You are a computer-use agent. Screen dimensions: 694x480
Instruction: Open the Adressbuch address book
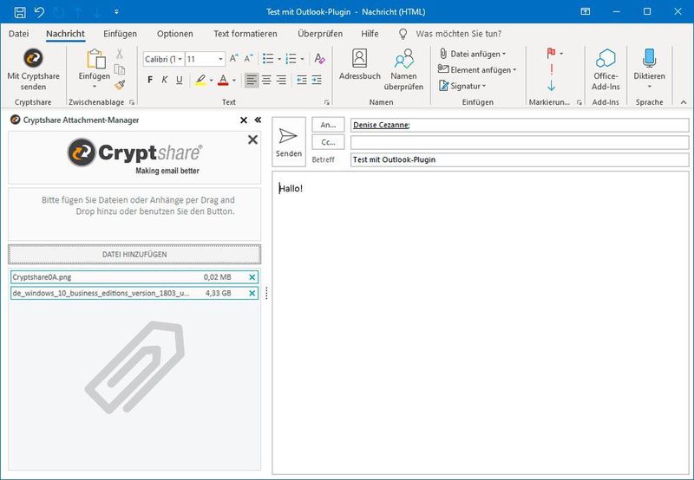[x=360, y=64]
